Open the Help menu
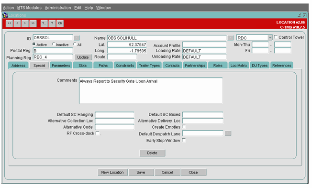This screenshot has height=188, width=312. 89,8
